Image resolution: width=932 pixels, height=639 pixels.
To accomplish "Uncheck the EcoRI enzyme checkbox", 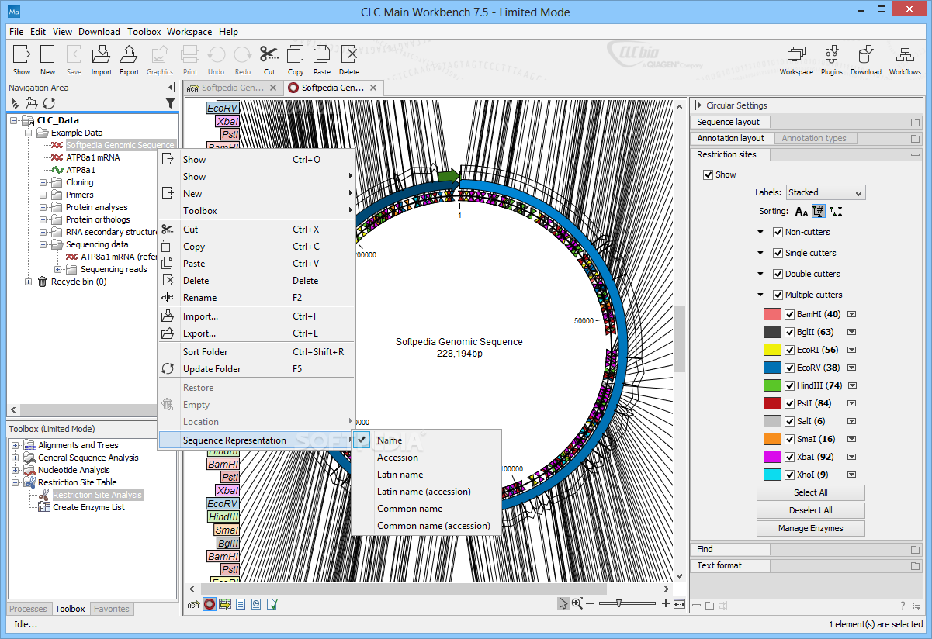I will click(x=790, y=350).
